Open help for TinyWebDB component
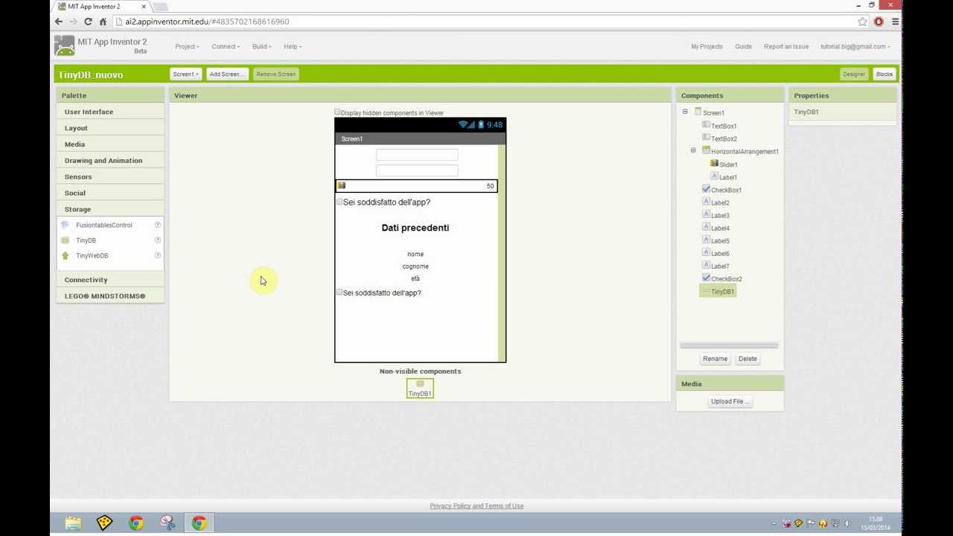Viewport: 953px width, 536px height. click(x=157, y=255)
